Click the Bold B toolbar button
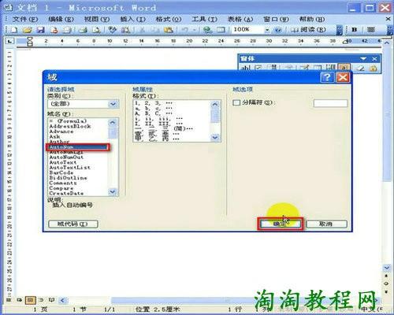394x315 pixels. tap(355, 30)
